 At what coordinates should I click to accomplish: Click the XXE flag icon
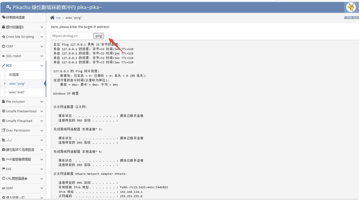4,169
